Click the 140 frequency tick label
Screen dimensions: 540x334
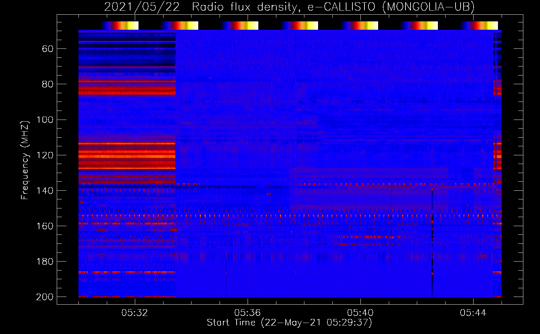coord(45,190)
